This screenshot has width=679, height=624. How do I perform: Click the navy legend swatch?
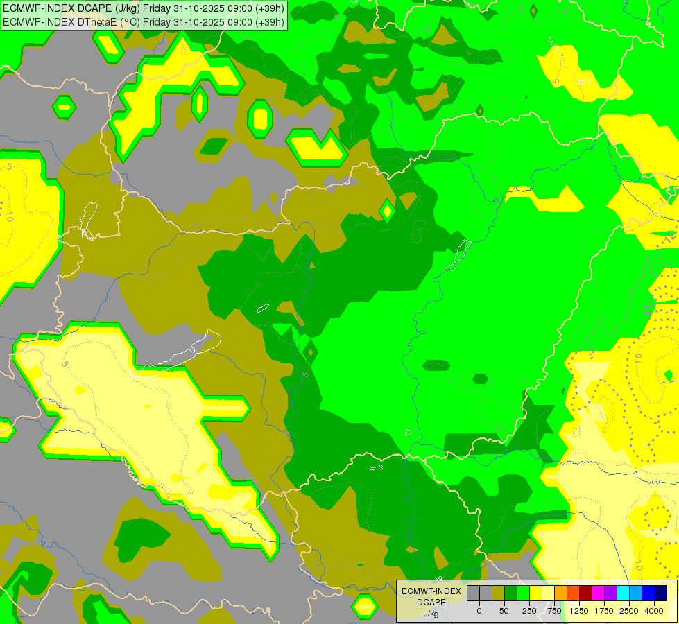pos(660,593)
